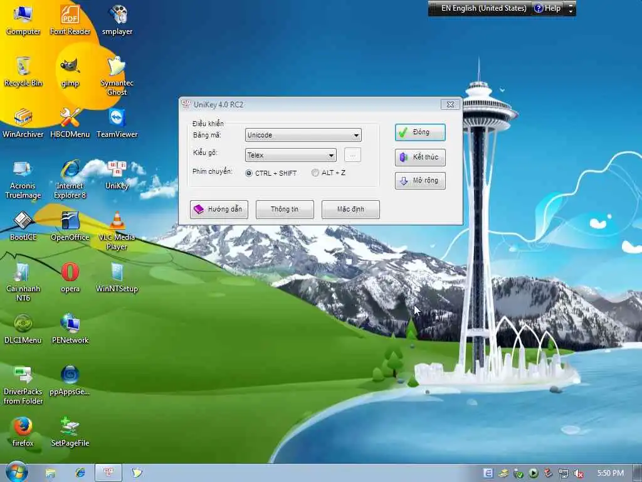
Task: Open HBCDMenu shortcut
Action: point(70,123)
